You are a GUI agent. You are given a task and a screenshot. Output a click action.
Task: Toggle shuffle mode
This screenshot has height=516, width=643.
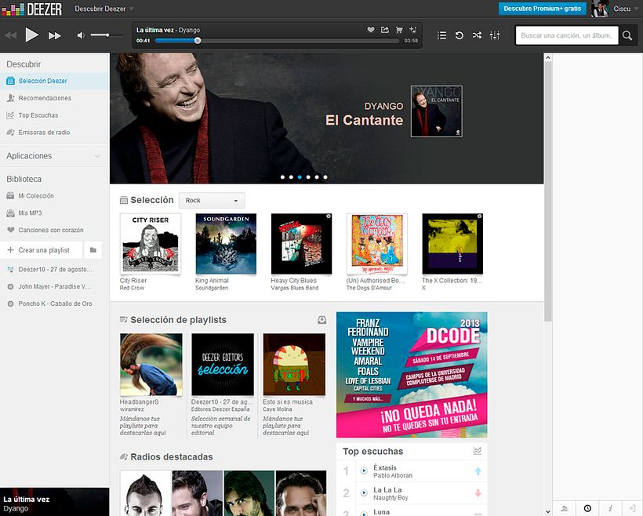[x=477, y=35]
